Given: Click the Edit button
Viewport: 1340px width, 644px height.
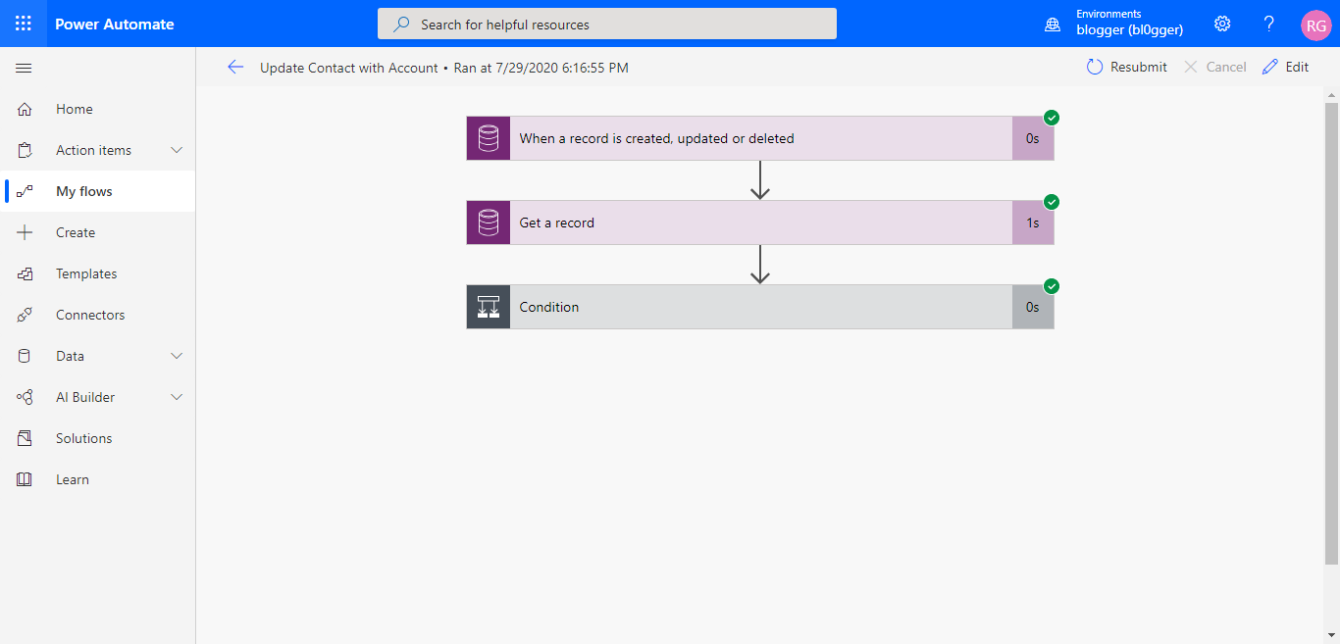Looking at the screenshot, I should (x=1286, y=67).
